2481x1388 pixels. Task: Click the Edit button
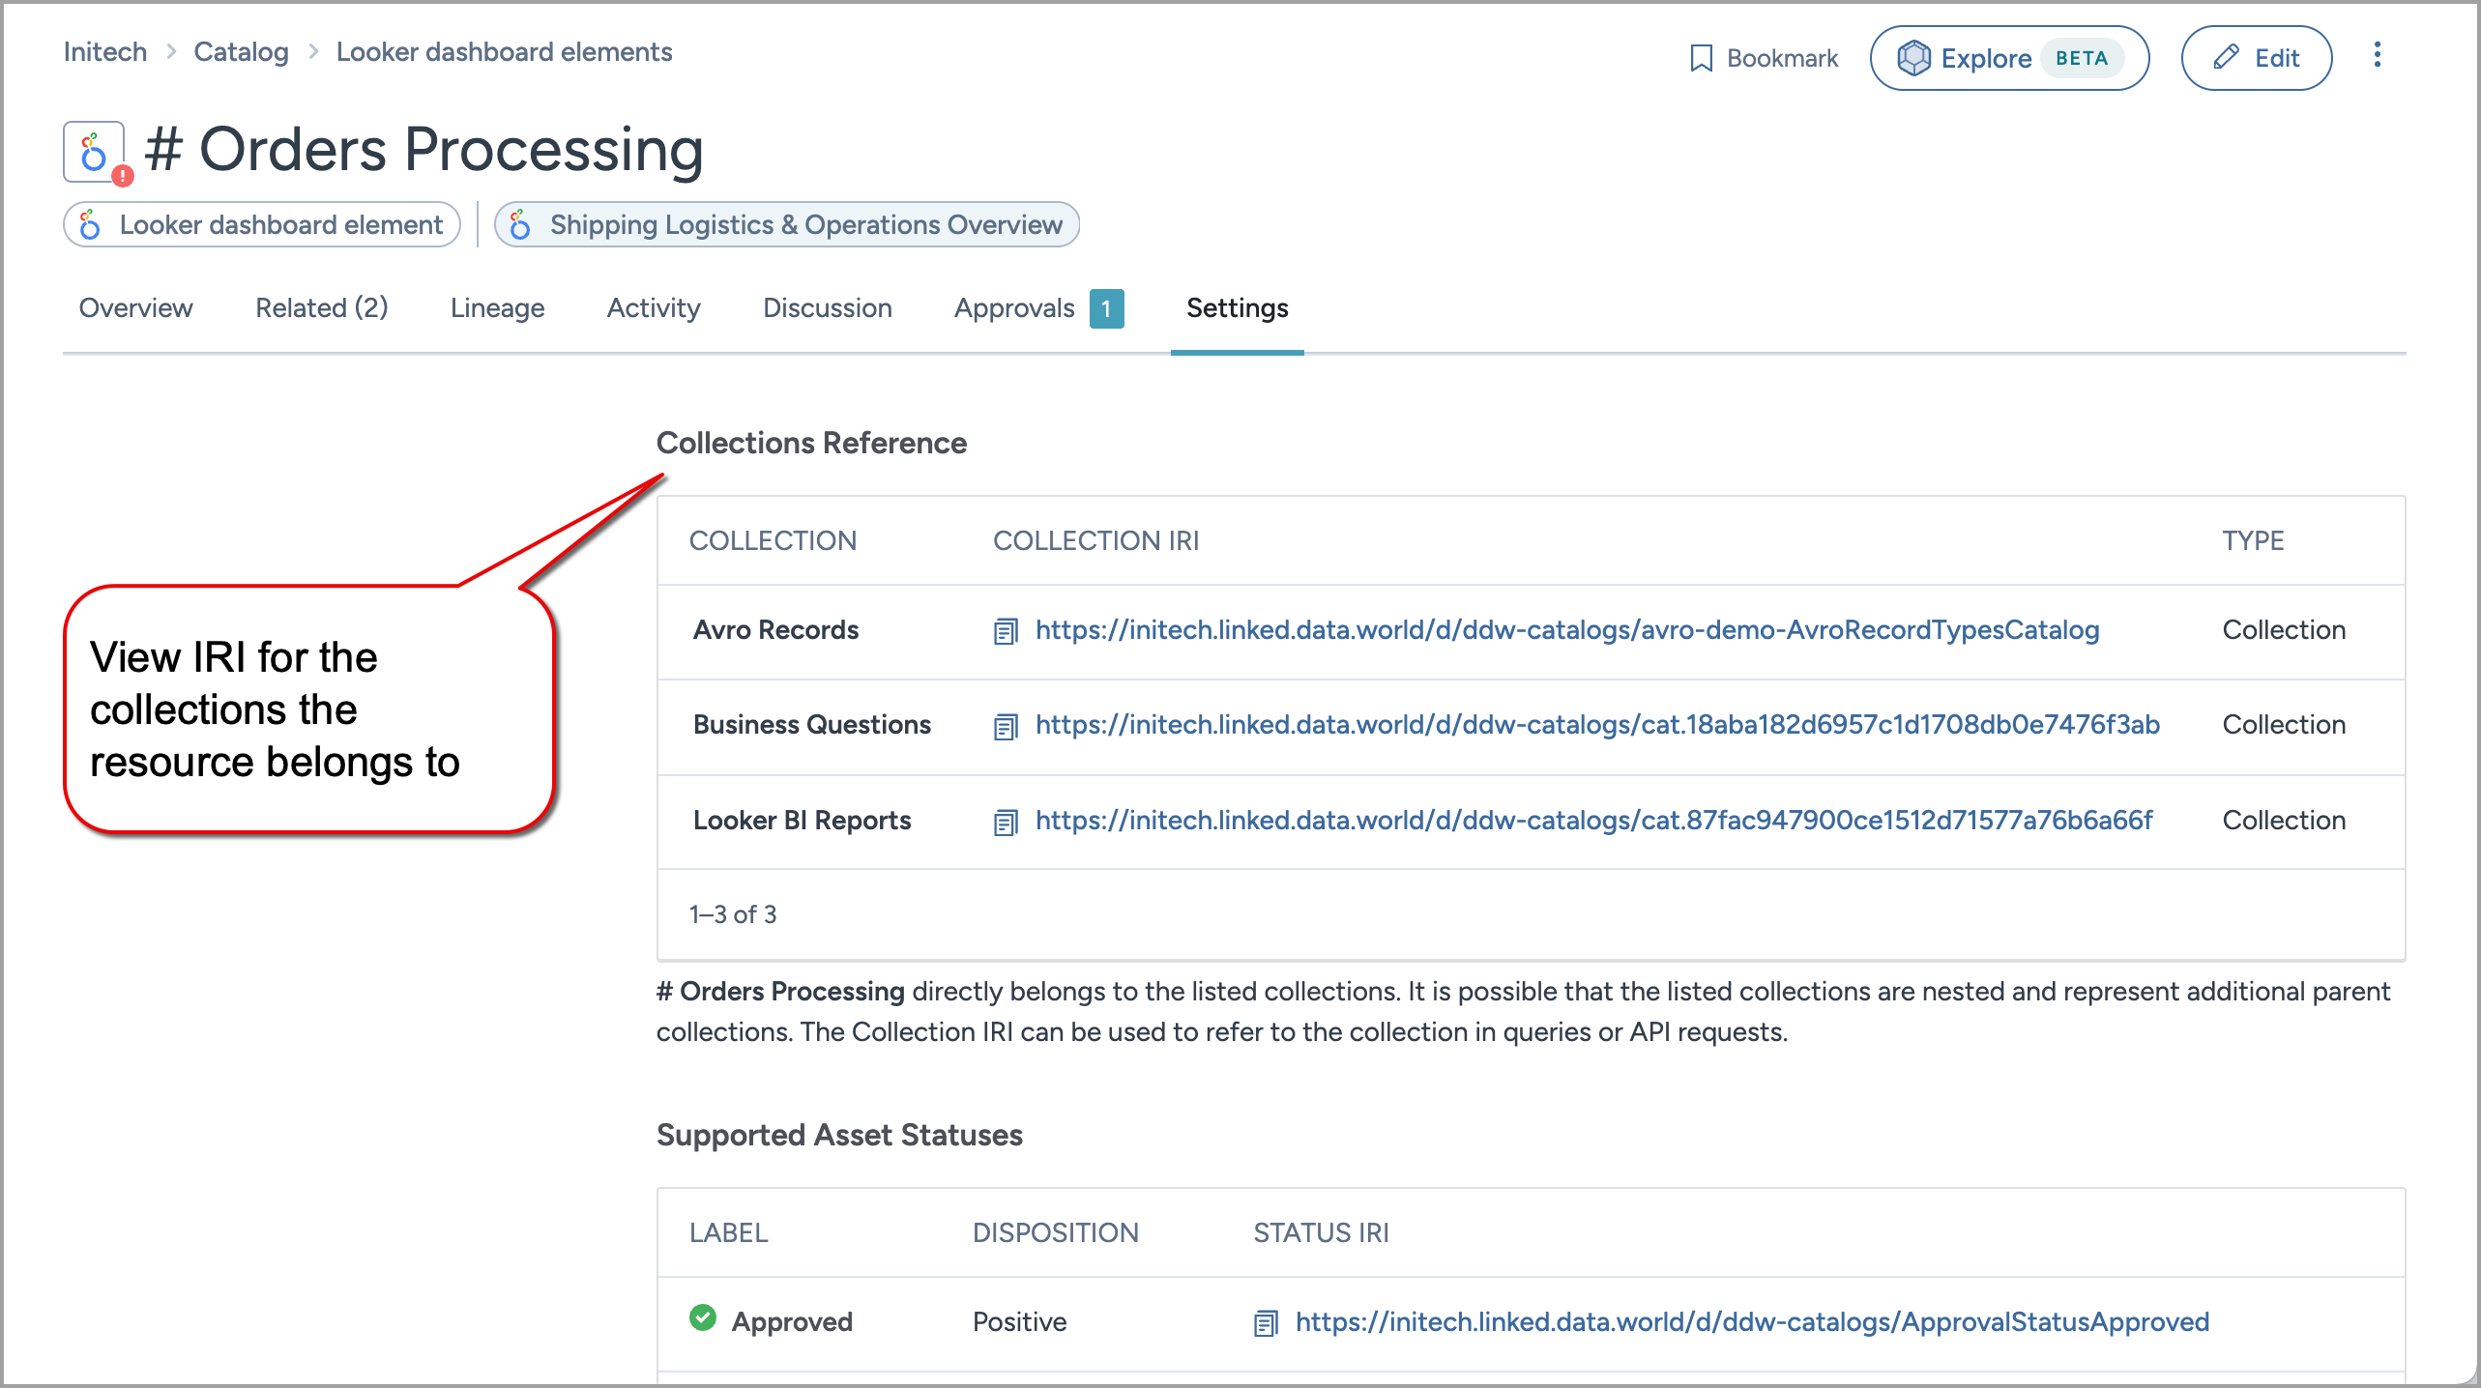coord(2256,58)
